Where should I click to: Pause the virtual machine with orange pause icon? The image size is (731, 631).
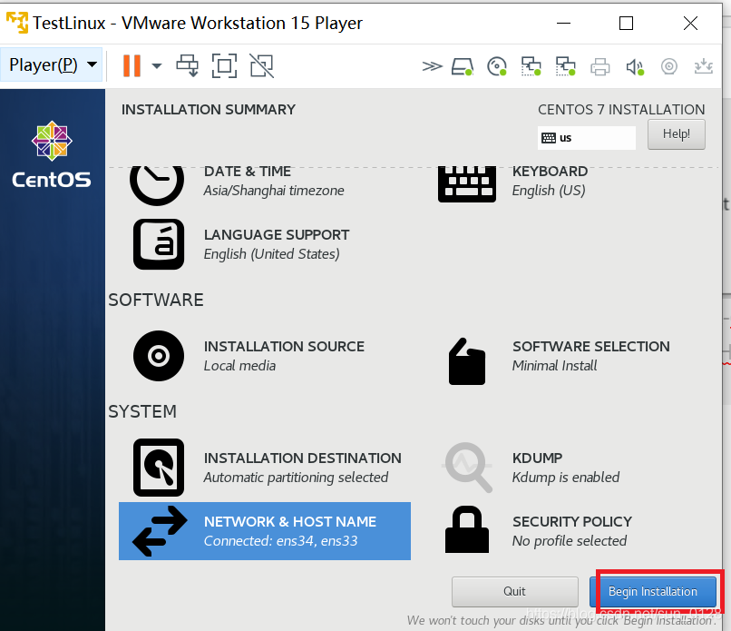pyautogui.click(x=132, y=65)
